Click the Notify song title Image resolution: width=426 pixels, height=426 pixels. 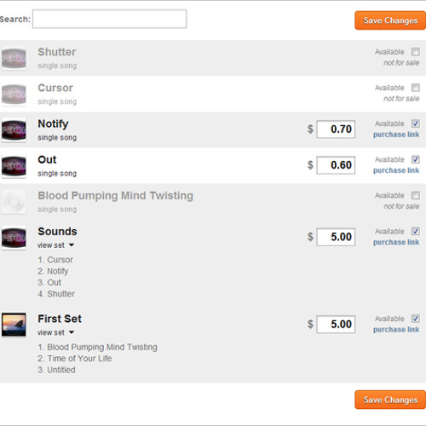pos(53,124)
